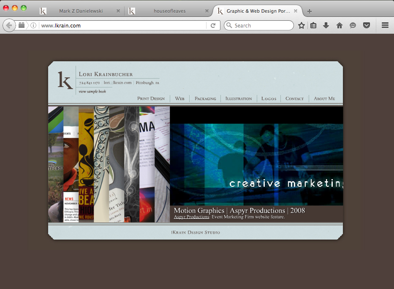
Task: Follow the Aspyr Productions link
Action: pyautogui.click(x=191, y=217)
